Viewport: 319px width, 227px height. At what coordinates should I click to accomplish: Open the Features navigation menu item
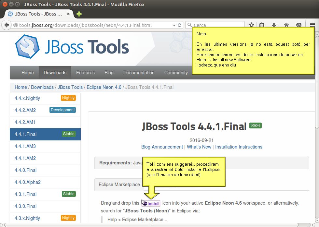pos(85,73)
